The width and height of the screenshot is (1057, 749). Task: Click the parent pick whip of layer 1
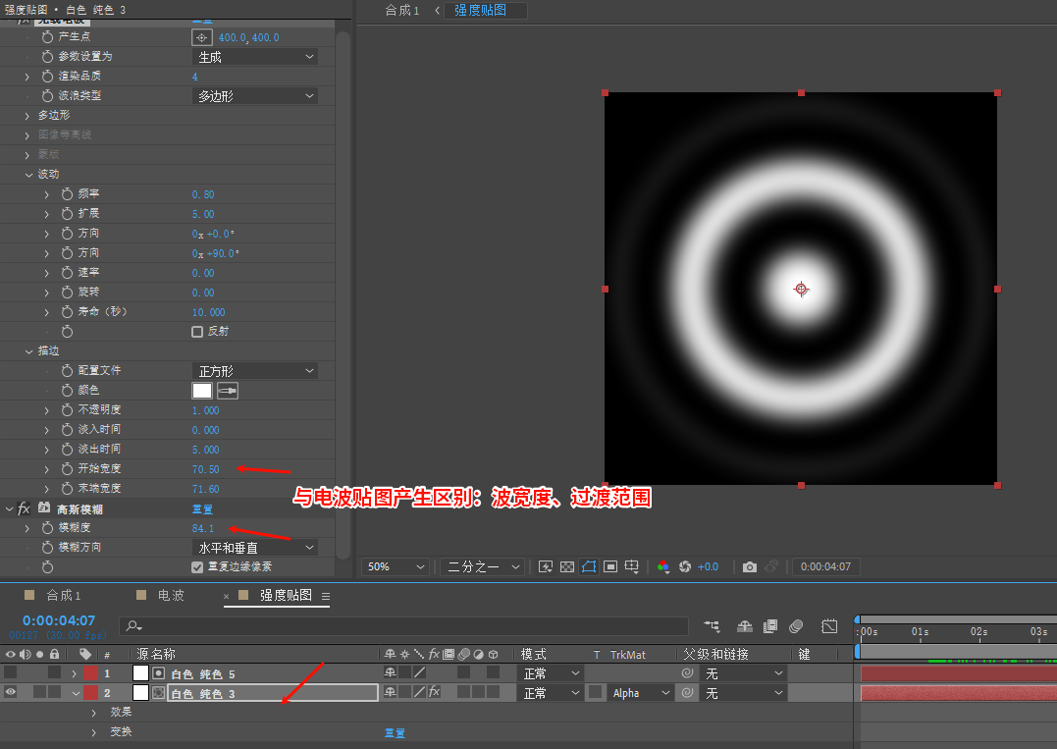point(687,672)
